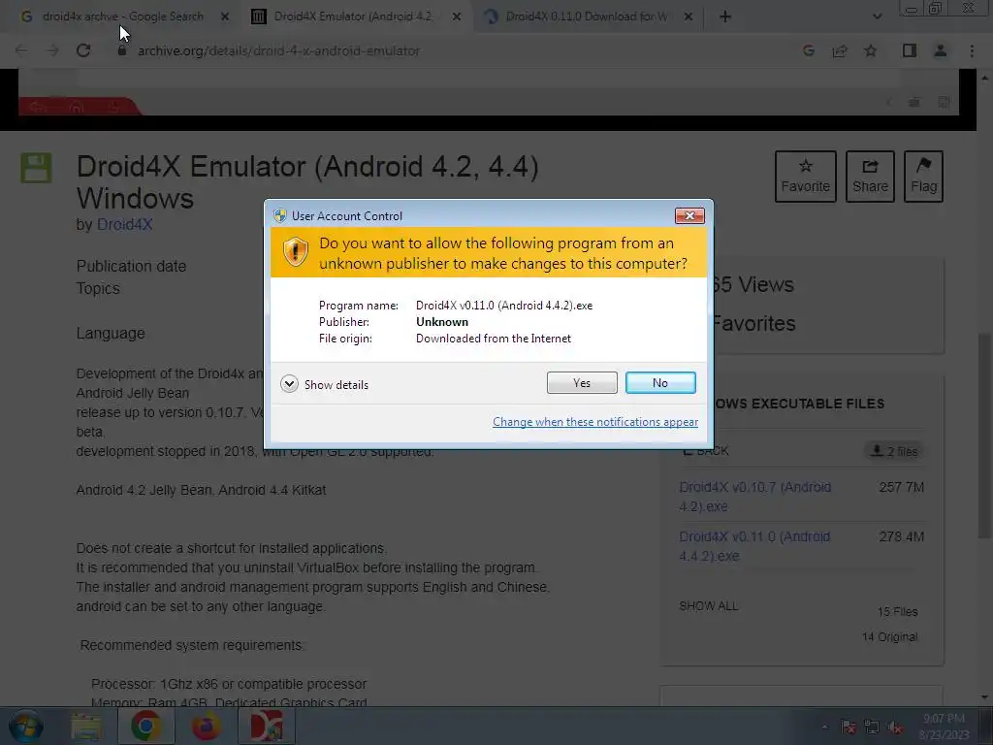The width and height of the screenshot is (993, 745).
Task: Click the green software floppy icon
Action: coord(36,168)
